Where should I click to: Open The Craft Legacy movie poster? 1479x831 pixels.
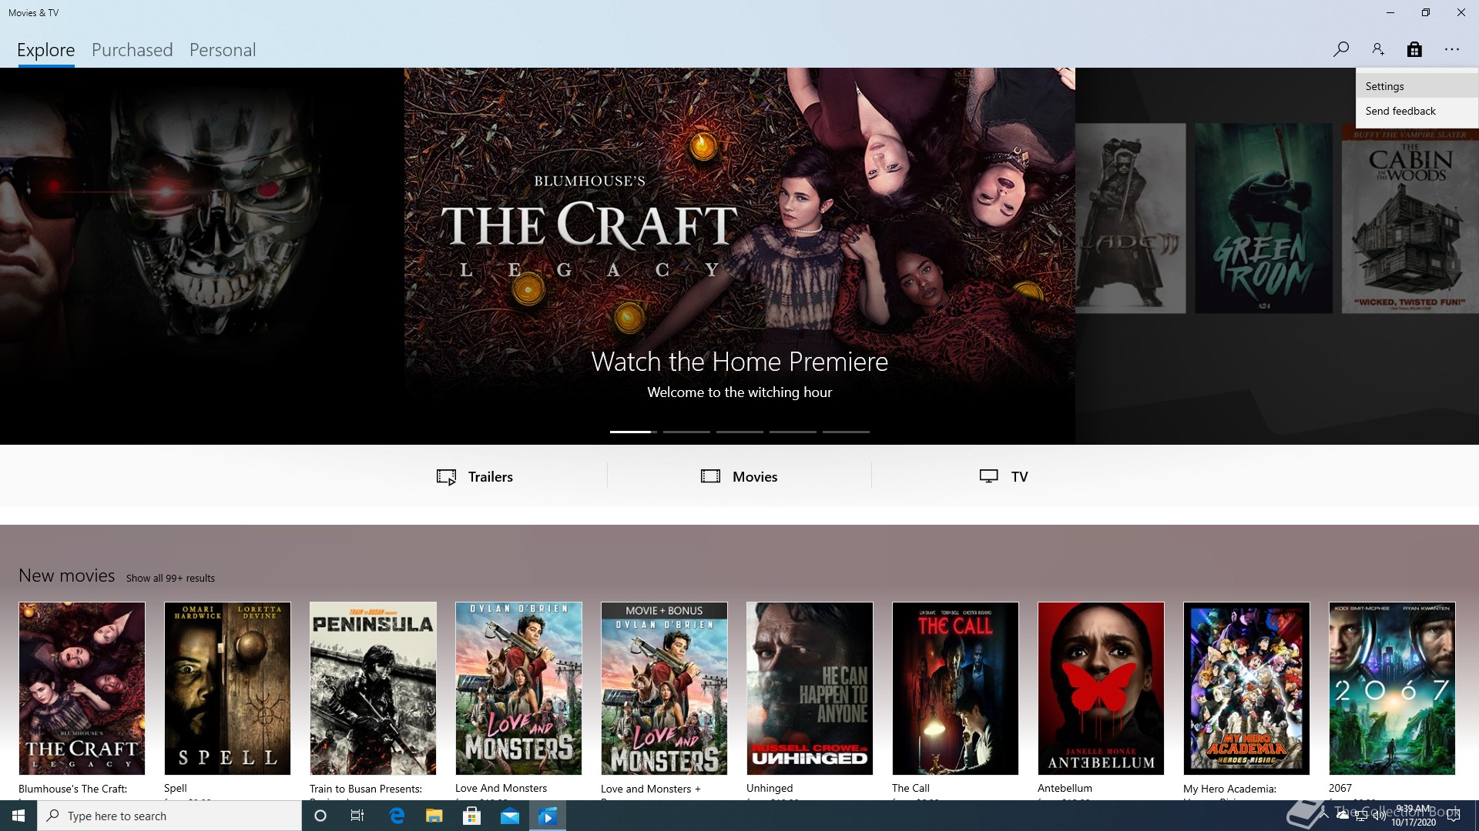(82, 688)
